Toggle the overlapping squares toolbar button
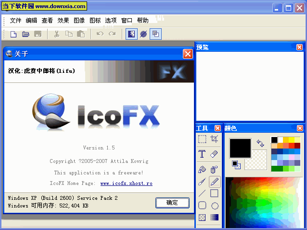The height and width of the screenshot is (230, 307). click(155, 34)
